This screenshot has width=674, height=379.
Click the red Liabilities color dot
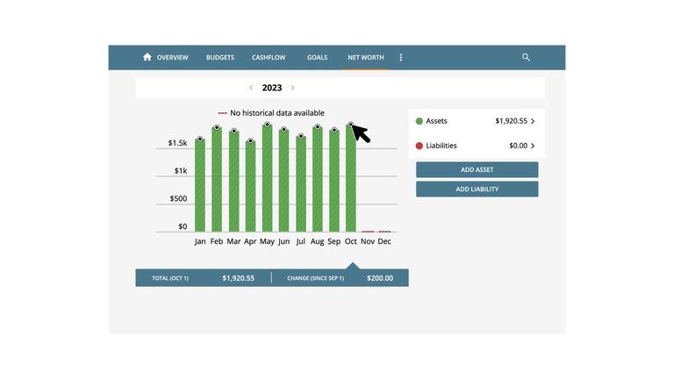click(x=419, y=146)
